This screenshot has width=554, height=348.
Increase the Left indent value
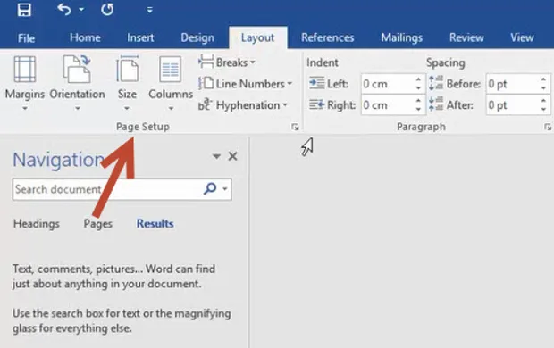tap(418, 79)
